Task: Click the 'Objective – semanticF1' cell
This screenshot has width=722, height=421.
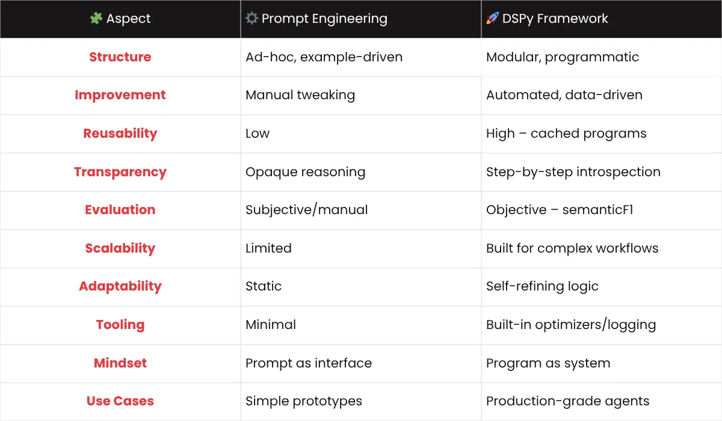Action: (x=560, y=210)
